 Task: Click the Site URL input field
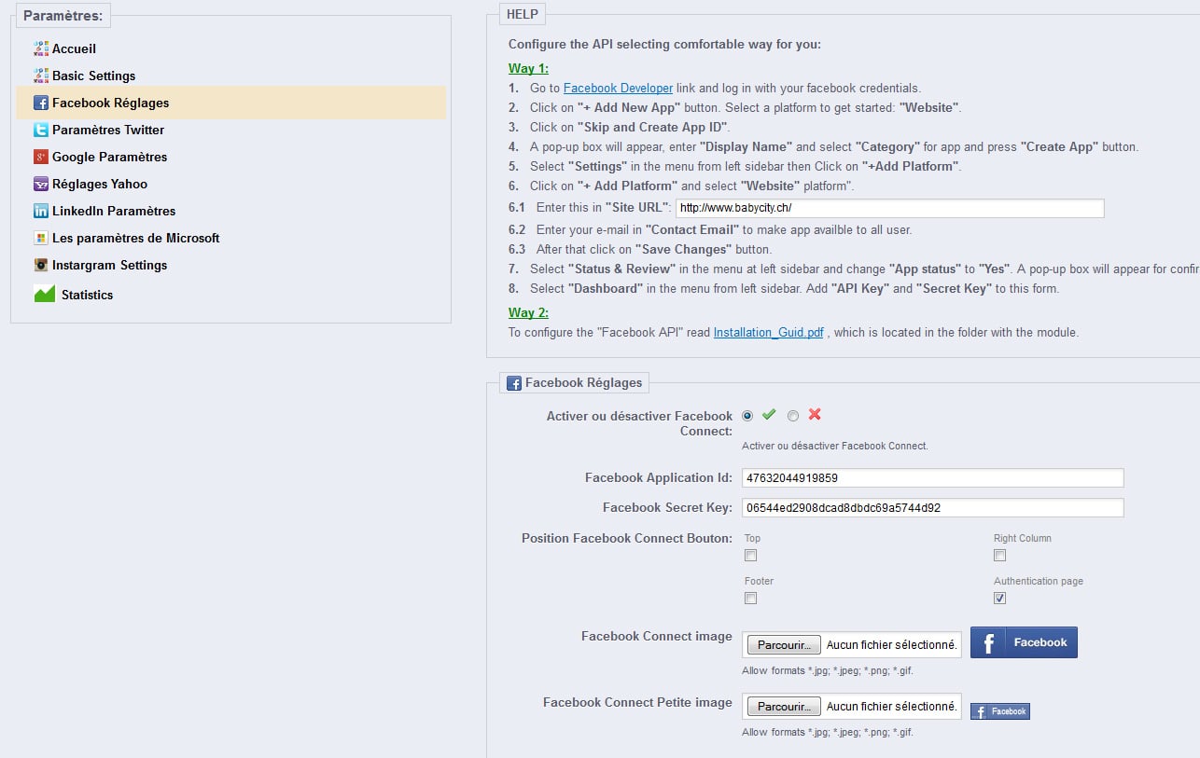[x=890, y=208]
